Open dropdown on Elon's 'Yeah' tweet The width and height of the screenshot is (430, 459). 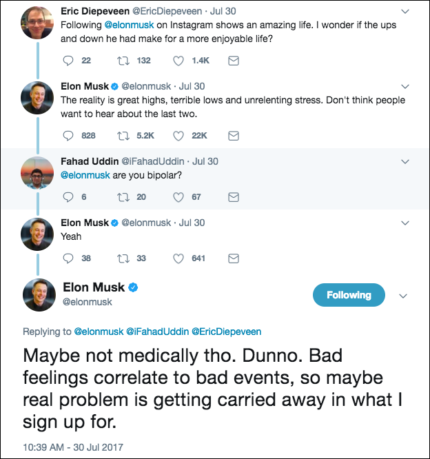pyautogui.click(x=405, y=223)
